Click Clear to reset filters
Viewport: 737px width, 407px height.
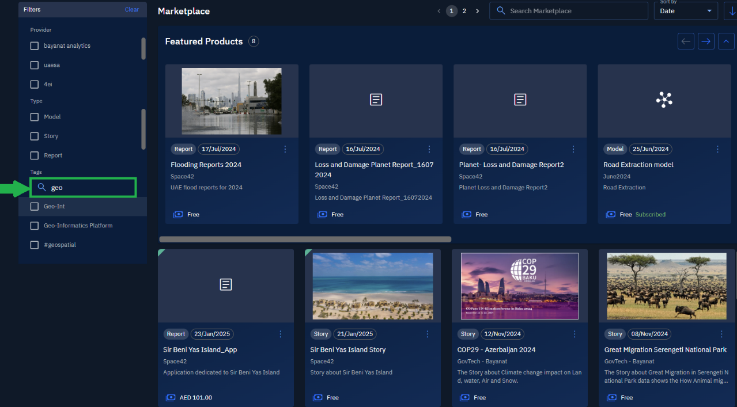pyautogui.click(x=132, y=9)
